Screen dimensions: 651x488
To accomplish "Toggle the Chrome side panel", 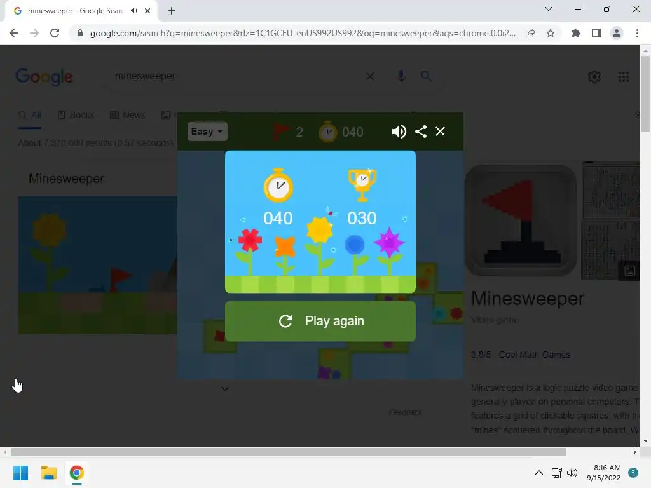I will click(x=596, y=33).
